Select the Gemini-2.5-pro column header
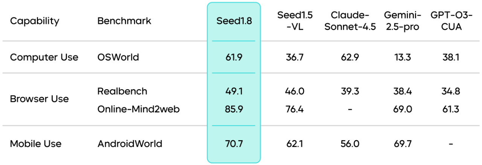482x165 pixels. click(x=401, y=21)
